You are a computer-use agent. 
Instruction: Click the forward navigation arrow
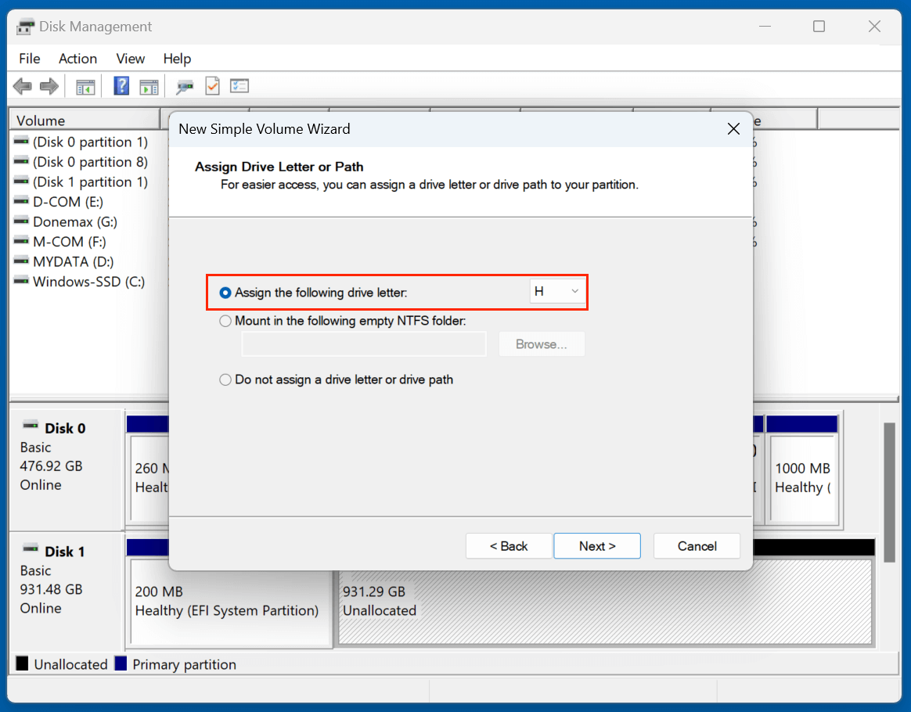point(47,86)
